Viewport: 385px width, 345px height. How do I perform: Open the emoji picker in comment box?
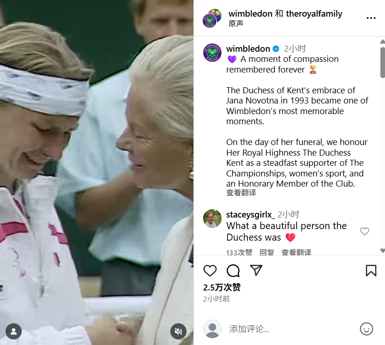[367, 329]
